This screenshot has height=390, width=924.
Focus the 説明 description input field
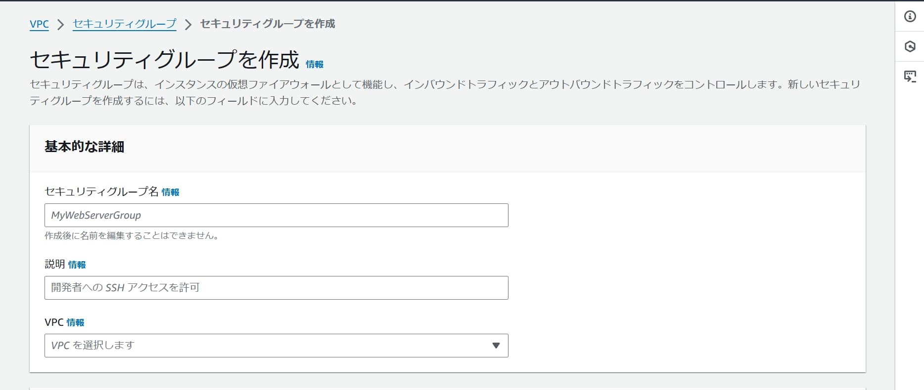point(276,288)
